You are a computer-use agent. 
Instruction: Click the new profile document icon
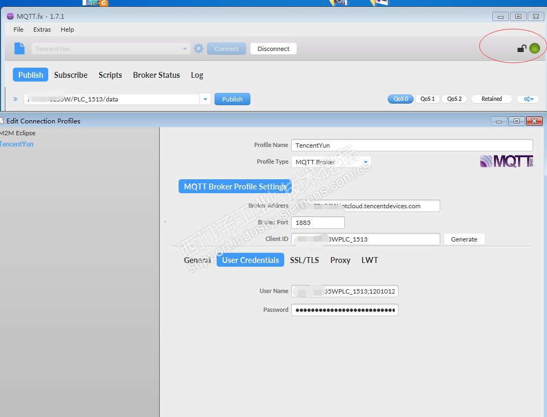tap(19, 48)
